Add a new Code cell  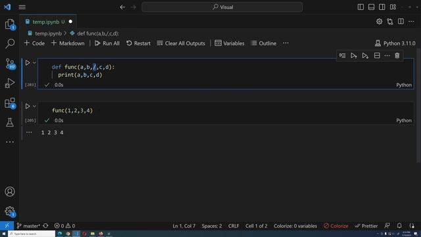click(34, 43)
